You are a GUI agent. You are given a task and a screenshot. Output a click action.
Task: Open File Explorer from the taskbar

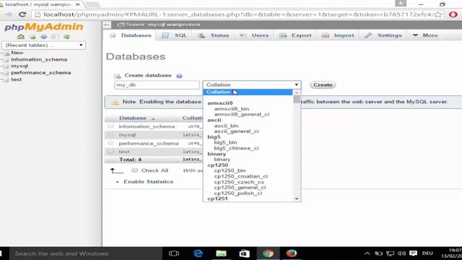(x=221, y=253)
